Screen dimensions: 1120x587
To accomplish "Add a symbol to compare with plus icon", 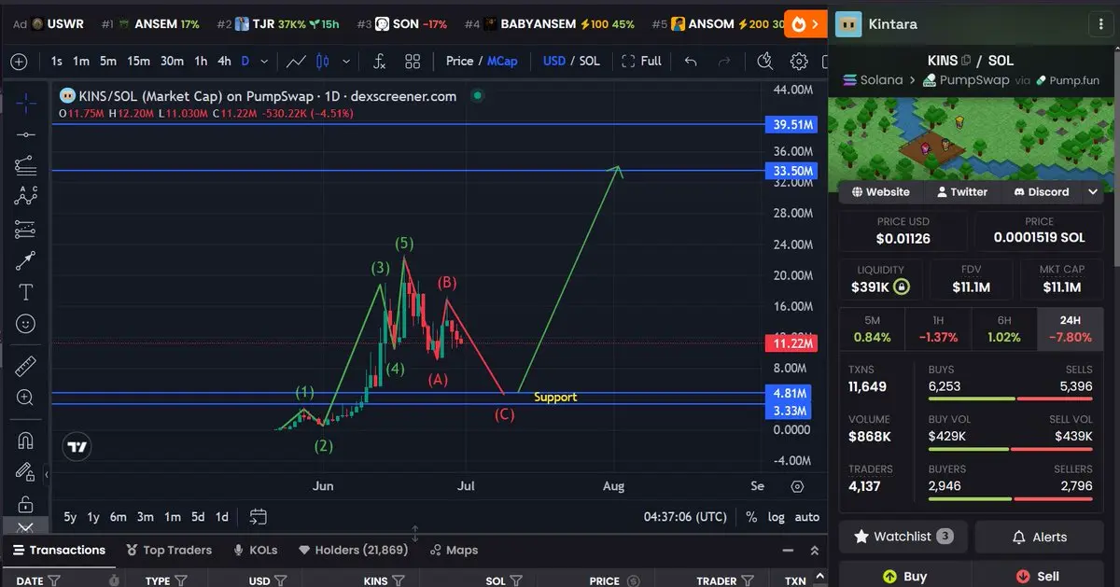I will 19,62.
